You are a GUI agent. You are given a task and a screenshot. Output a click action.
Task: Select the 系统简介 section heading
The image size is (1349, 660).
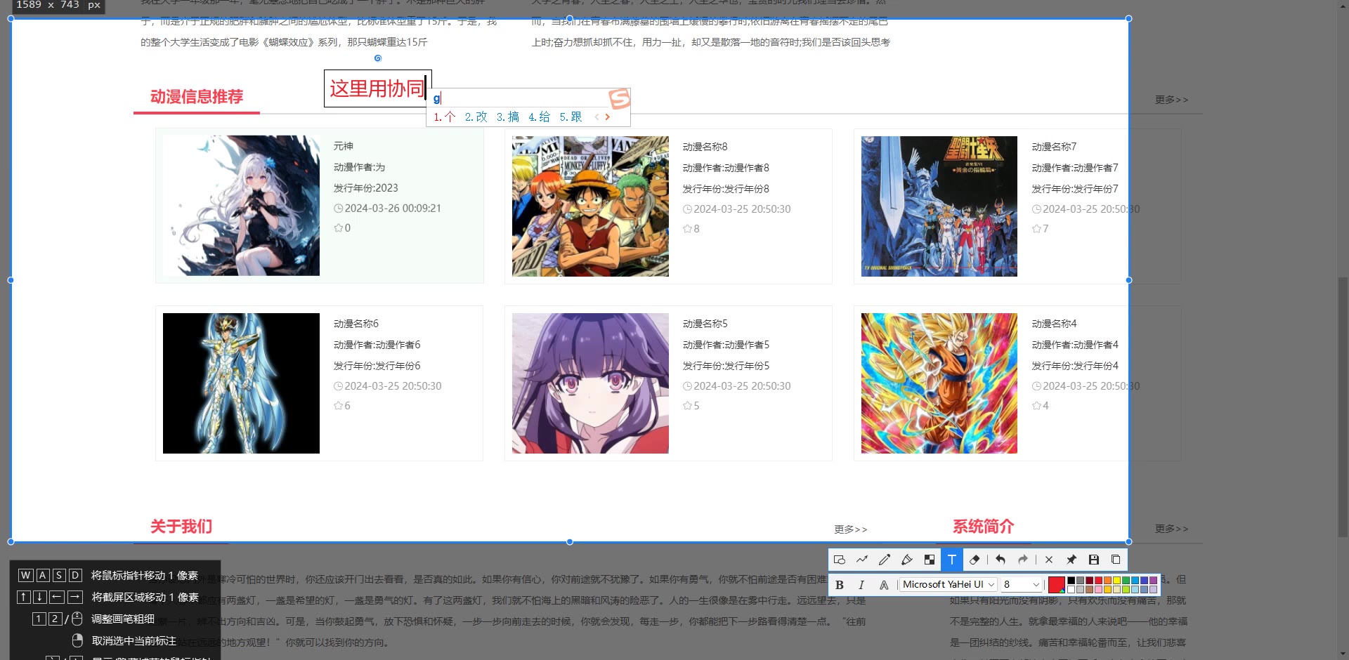tap(984, 527)
